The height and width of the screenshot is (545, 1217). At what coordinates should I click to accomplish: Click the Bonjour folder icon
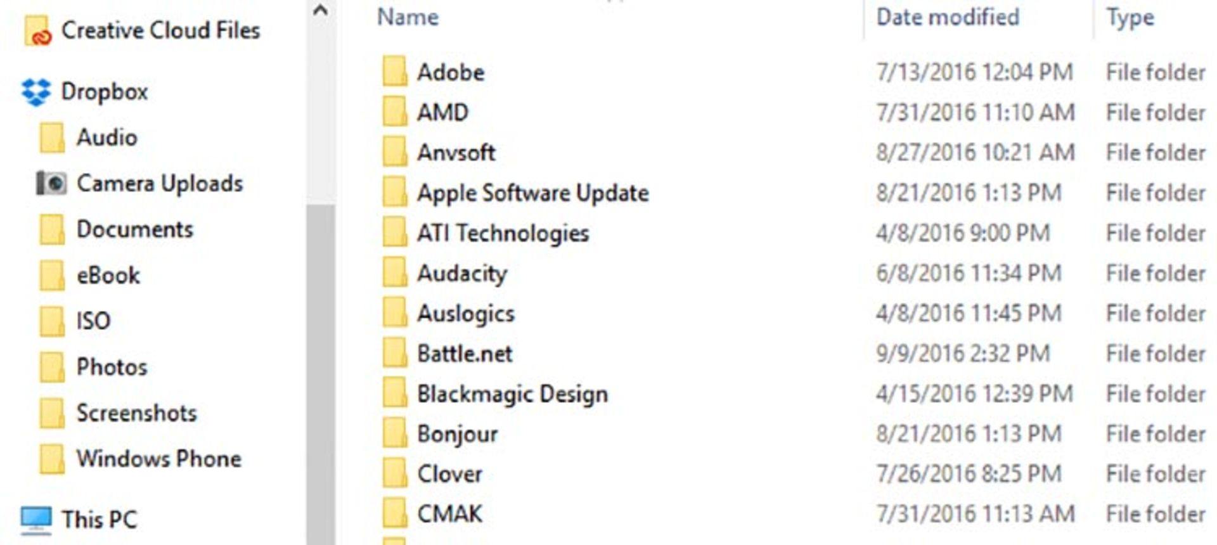click(394, 433)
